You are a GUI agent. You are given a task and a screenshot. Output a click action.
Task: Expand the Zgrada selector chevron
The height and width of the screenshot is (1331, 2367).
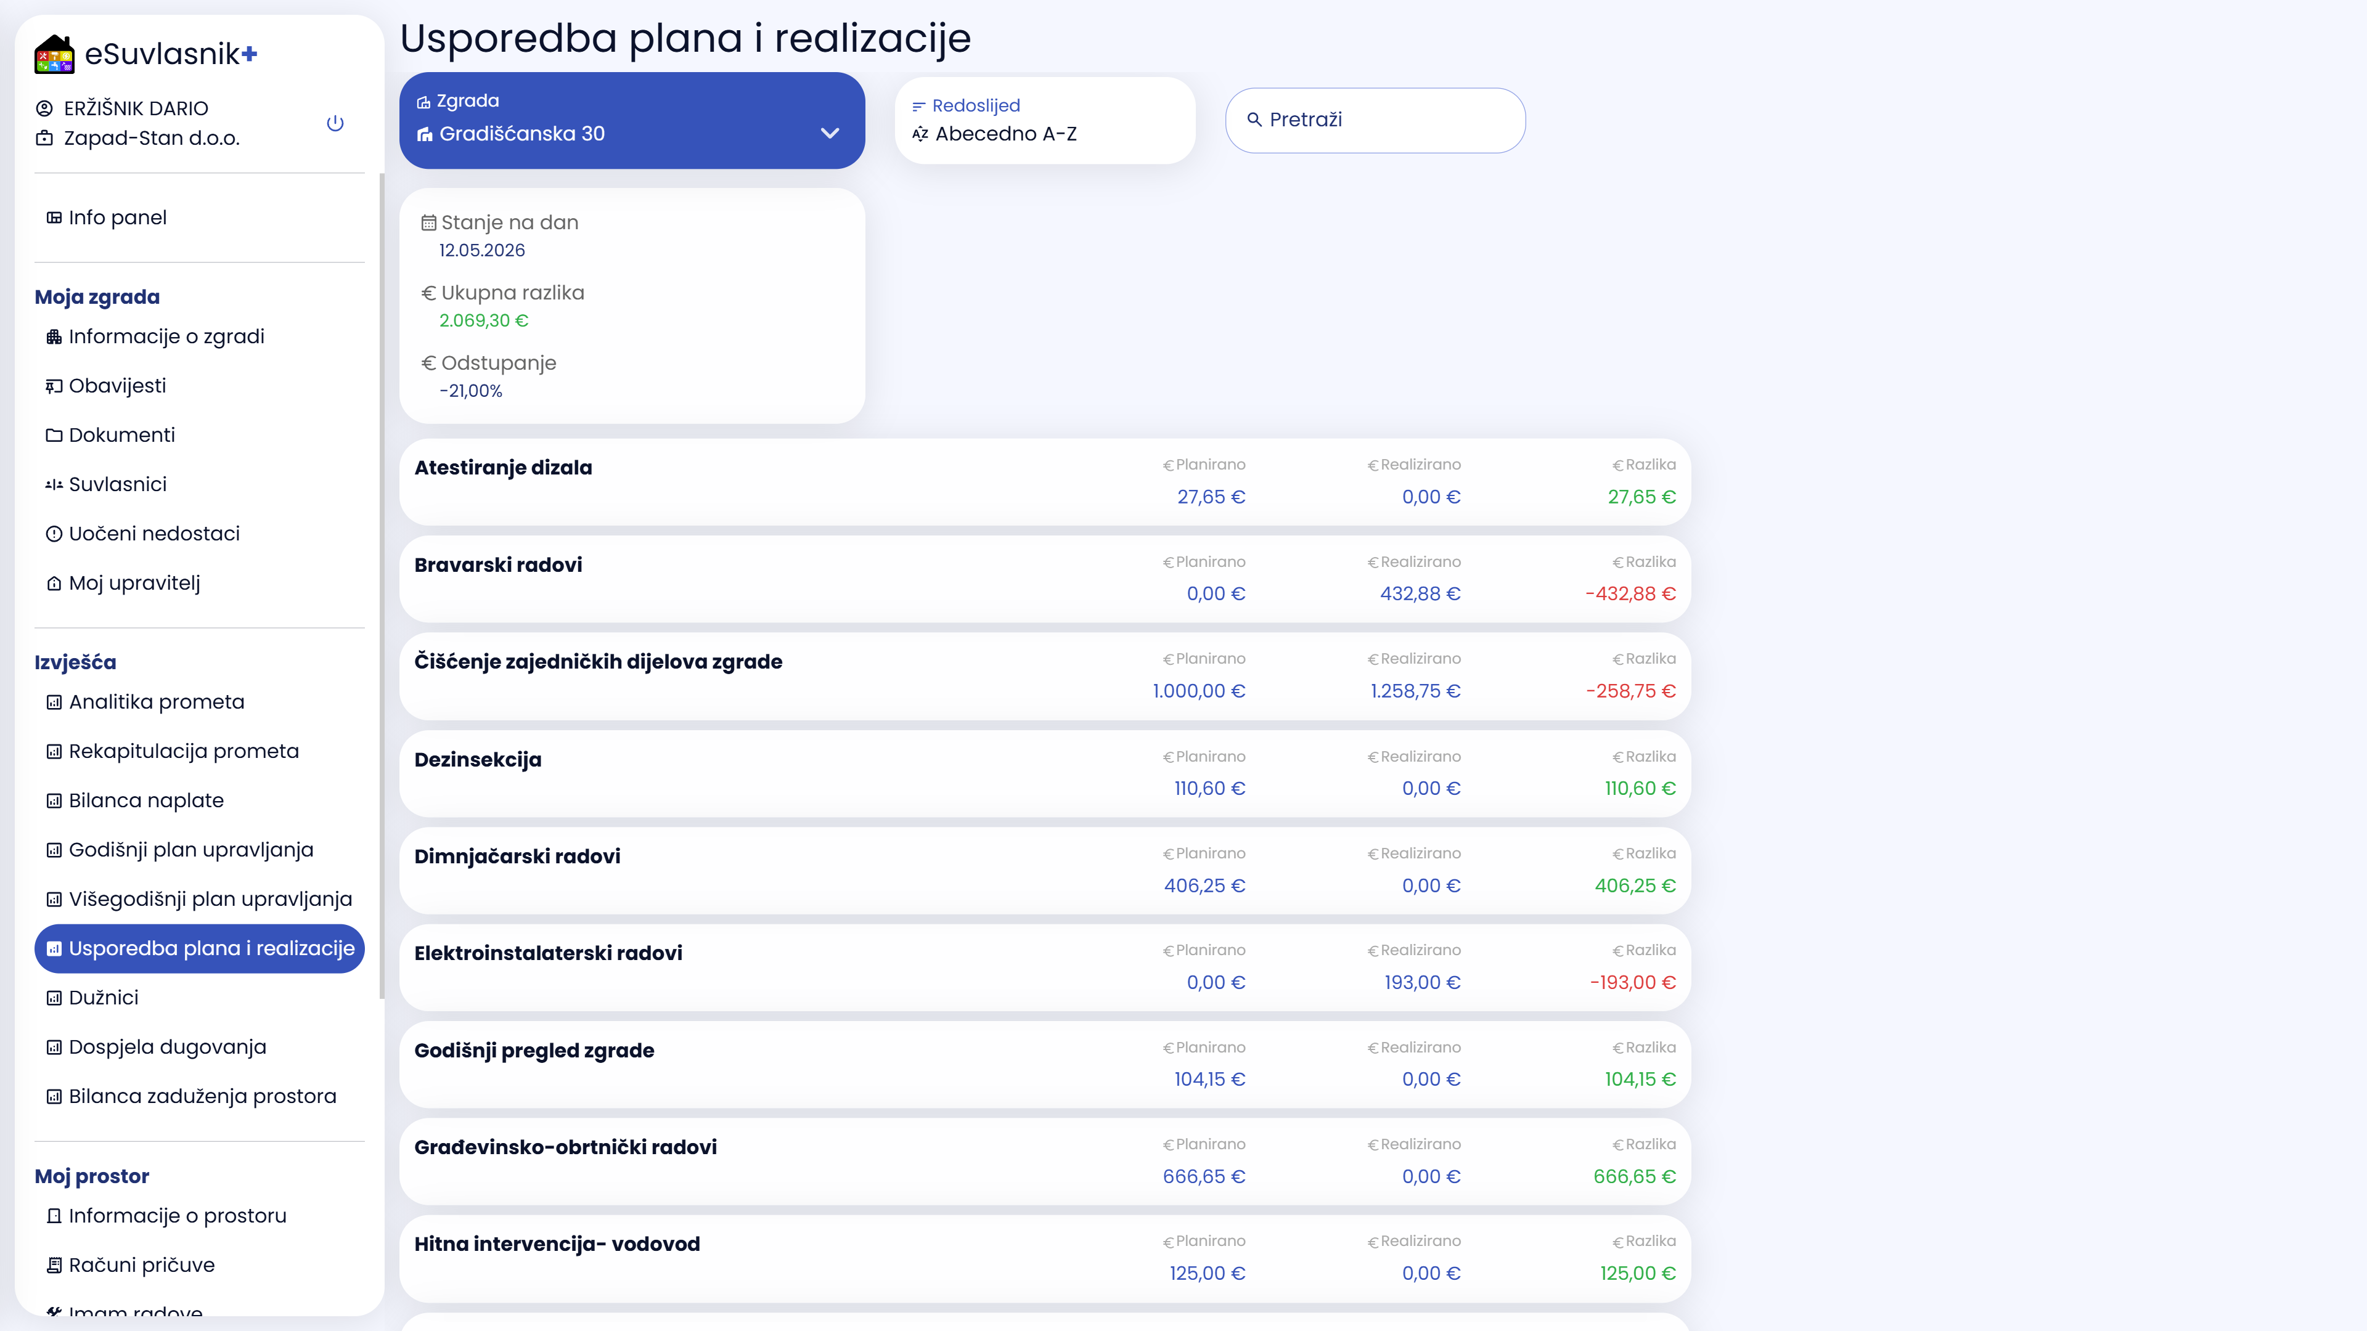tap(830, 133)
